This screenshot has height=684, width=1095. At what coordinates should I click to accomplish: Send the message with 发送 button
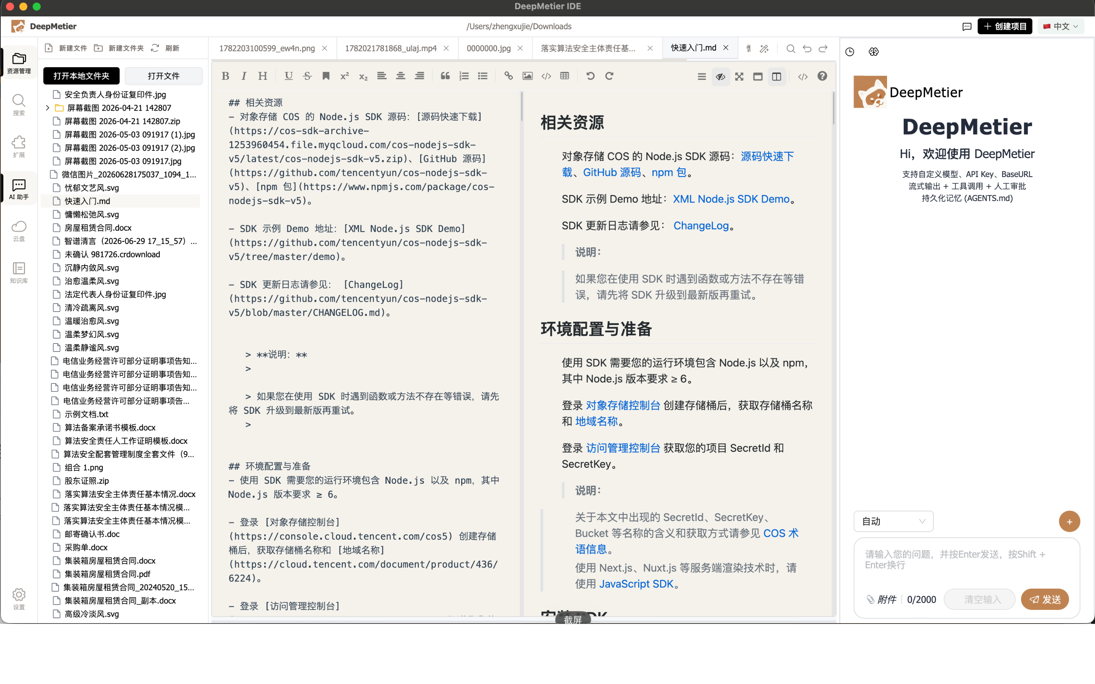coord(1045,599)
